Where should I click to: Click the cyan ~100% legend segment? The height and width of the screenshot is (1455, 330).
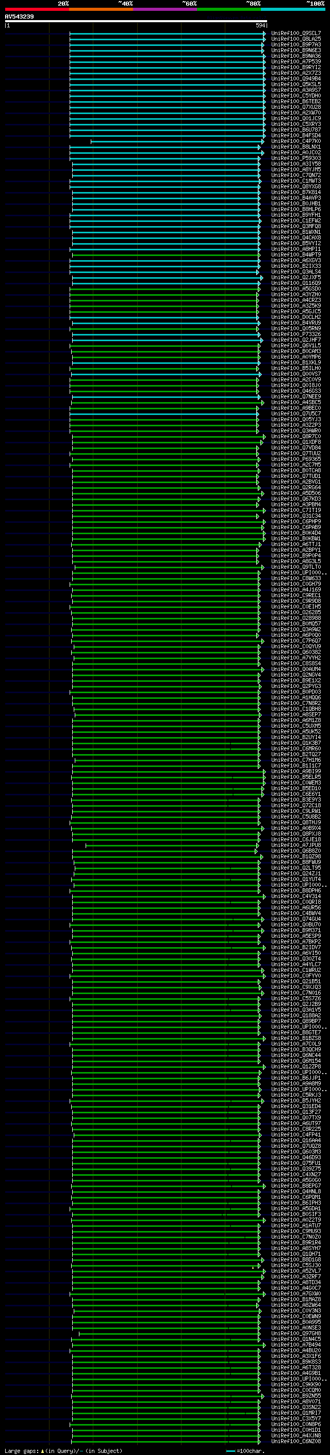point(293,9)
